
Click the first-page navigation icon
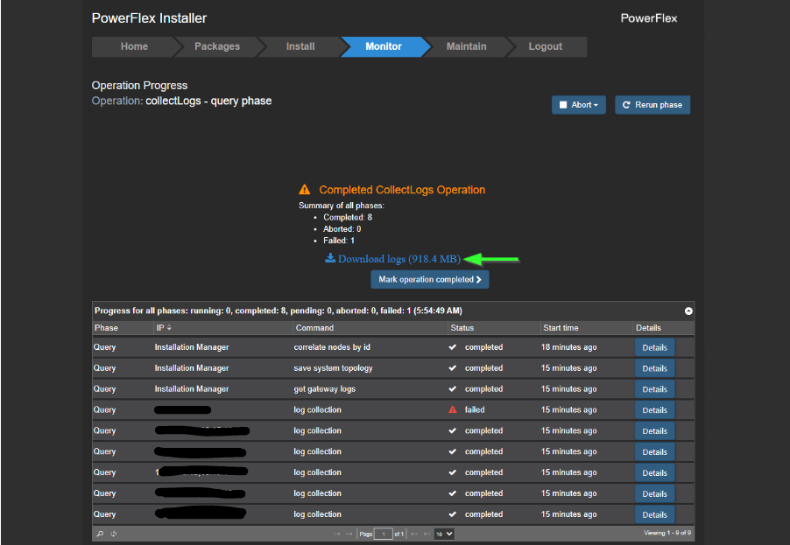coord(337,533)
